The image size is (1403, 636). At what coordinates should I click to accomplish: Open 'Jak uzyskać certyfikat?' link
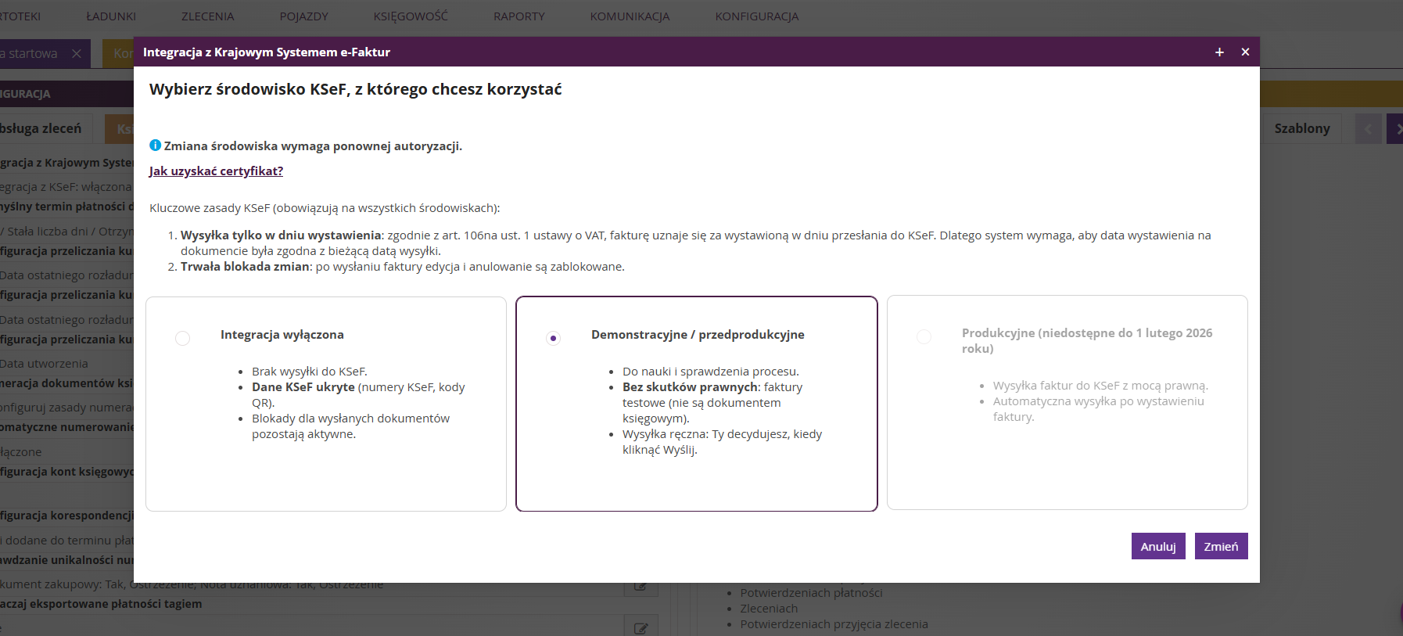[216, 171]
